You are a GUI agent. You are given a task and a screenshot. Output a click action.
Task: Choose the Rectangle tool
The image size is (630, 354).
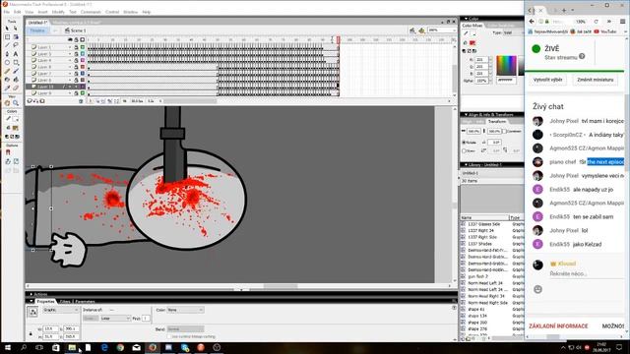tap(16, 63)
